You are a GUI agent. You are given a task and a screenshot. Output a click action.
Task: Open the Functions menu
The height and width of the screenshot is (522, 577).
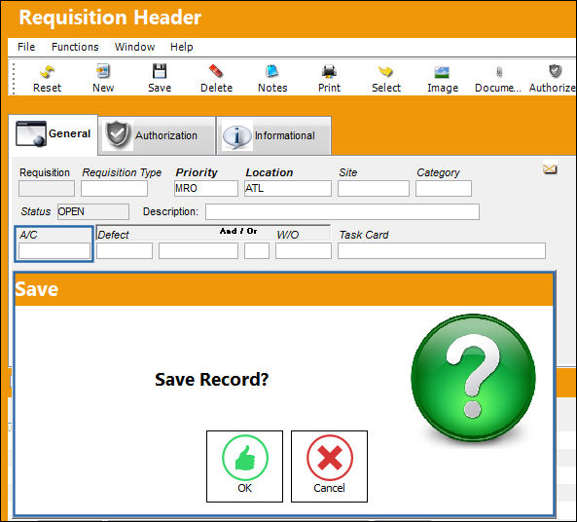tap(75, 47)
